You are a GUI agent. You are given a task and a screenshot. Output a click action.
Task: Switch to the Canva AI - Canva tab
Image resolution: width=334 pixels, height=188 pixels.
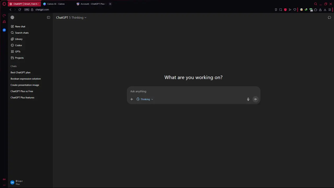tap(58, 4)
